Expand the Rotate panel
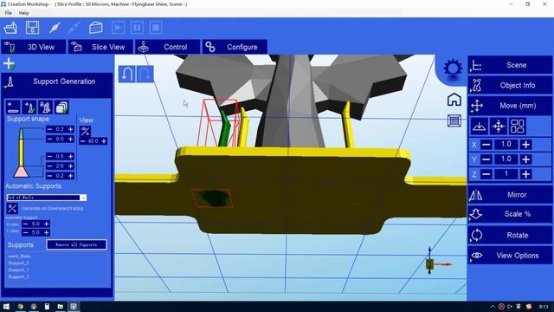 pyautogui.click(x=510, y=235)
